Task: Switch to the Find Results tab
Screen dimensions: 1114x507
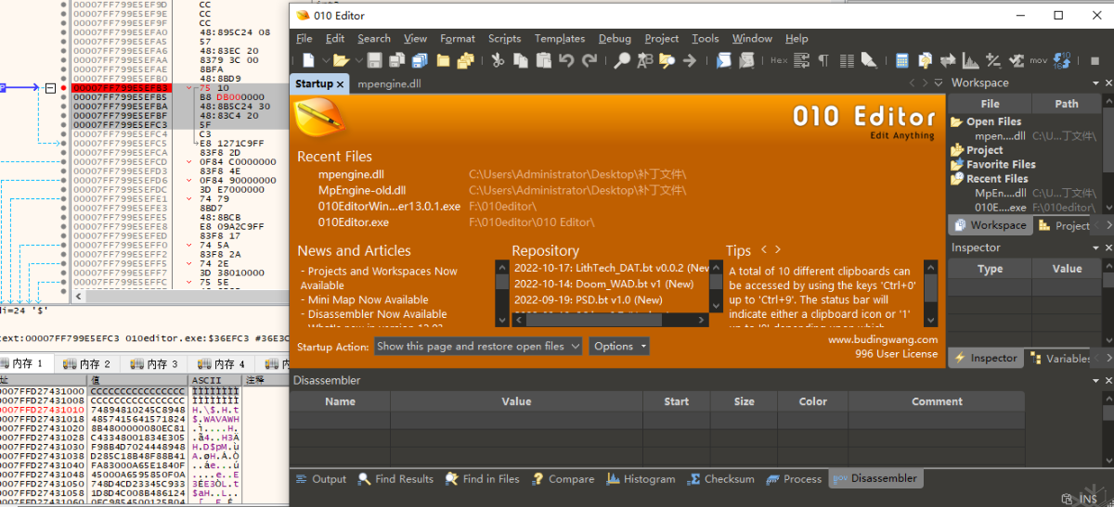Action: (395, 479)
